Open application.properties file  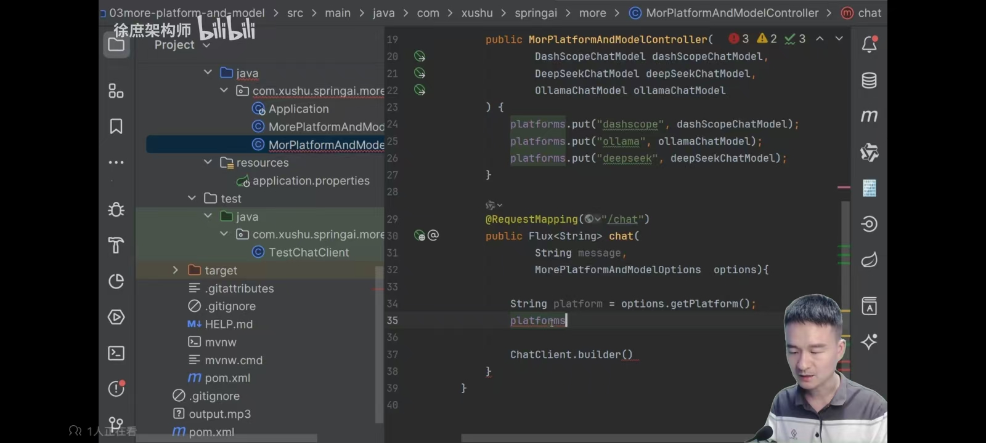303,181
